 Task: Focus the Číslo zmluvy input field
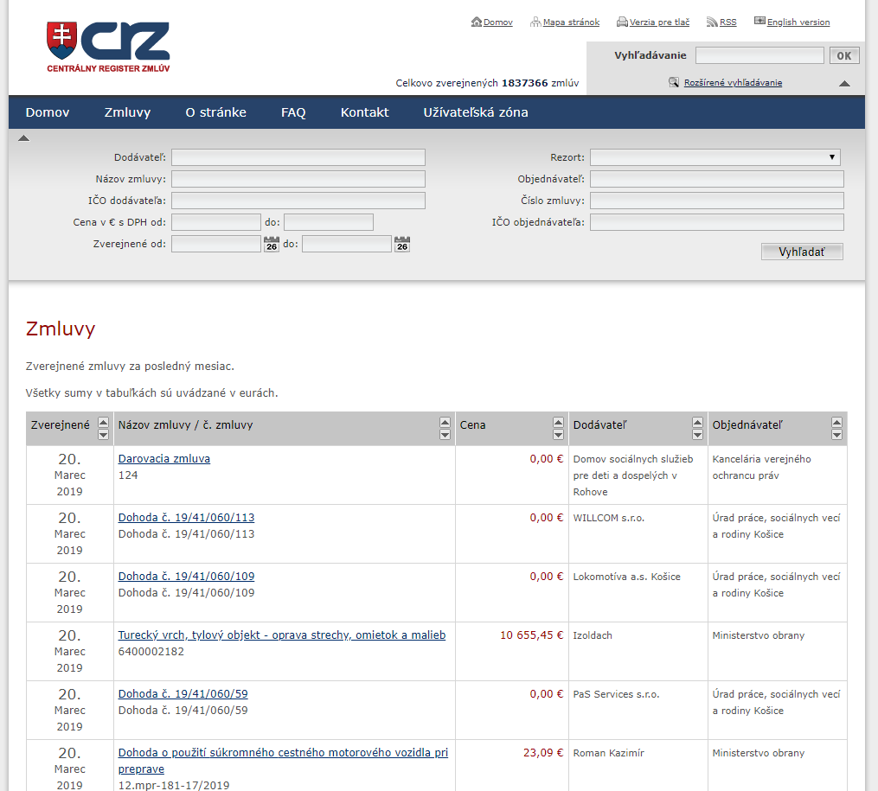pos(717,201)
